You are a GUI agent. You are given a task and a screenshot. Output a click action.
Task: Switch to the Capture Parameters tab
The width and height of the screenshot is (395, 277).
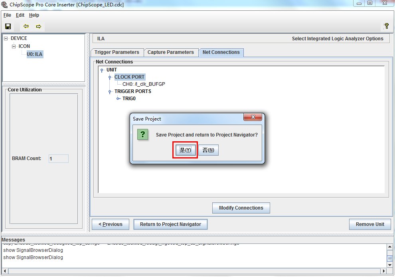pos(170,52)
